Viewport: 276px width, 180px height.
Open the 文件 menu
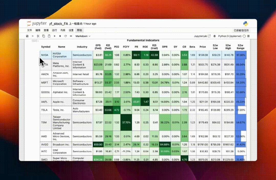tap(30, 30)
